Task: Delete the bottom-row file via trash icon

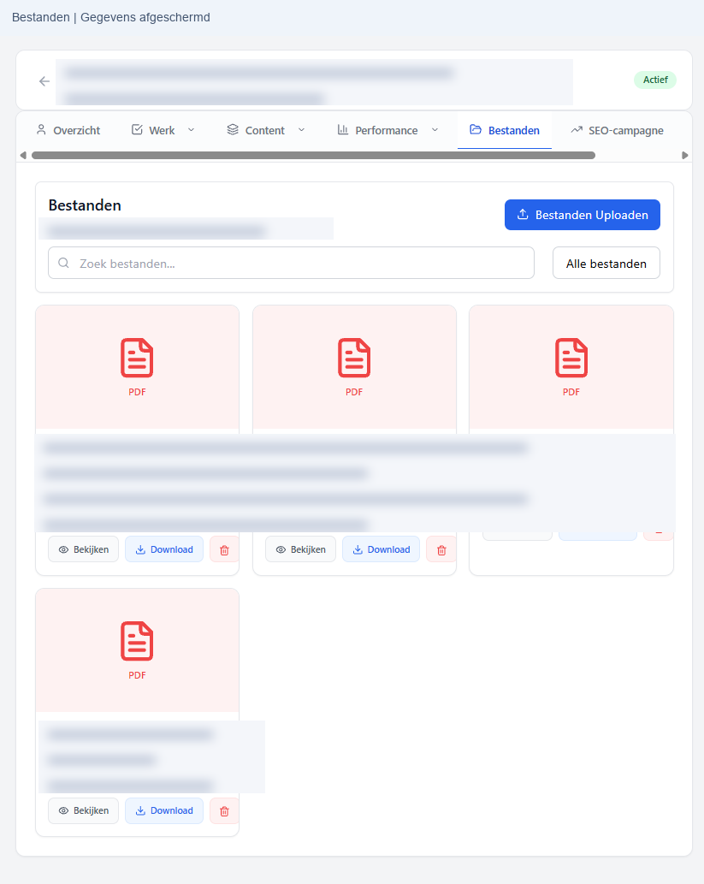Action: pos(224,810)
